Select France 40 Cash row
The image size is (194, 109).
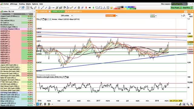coord(17,74)
